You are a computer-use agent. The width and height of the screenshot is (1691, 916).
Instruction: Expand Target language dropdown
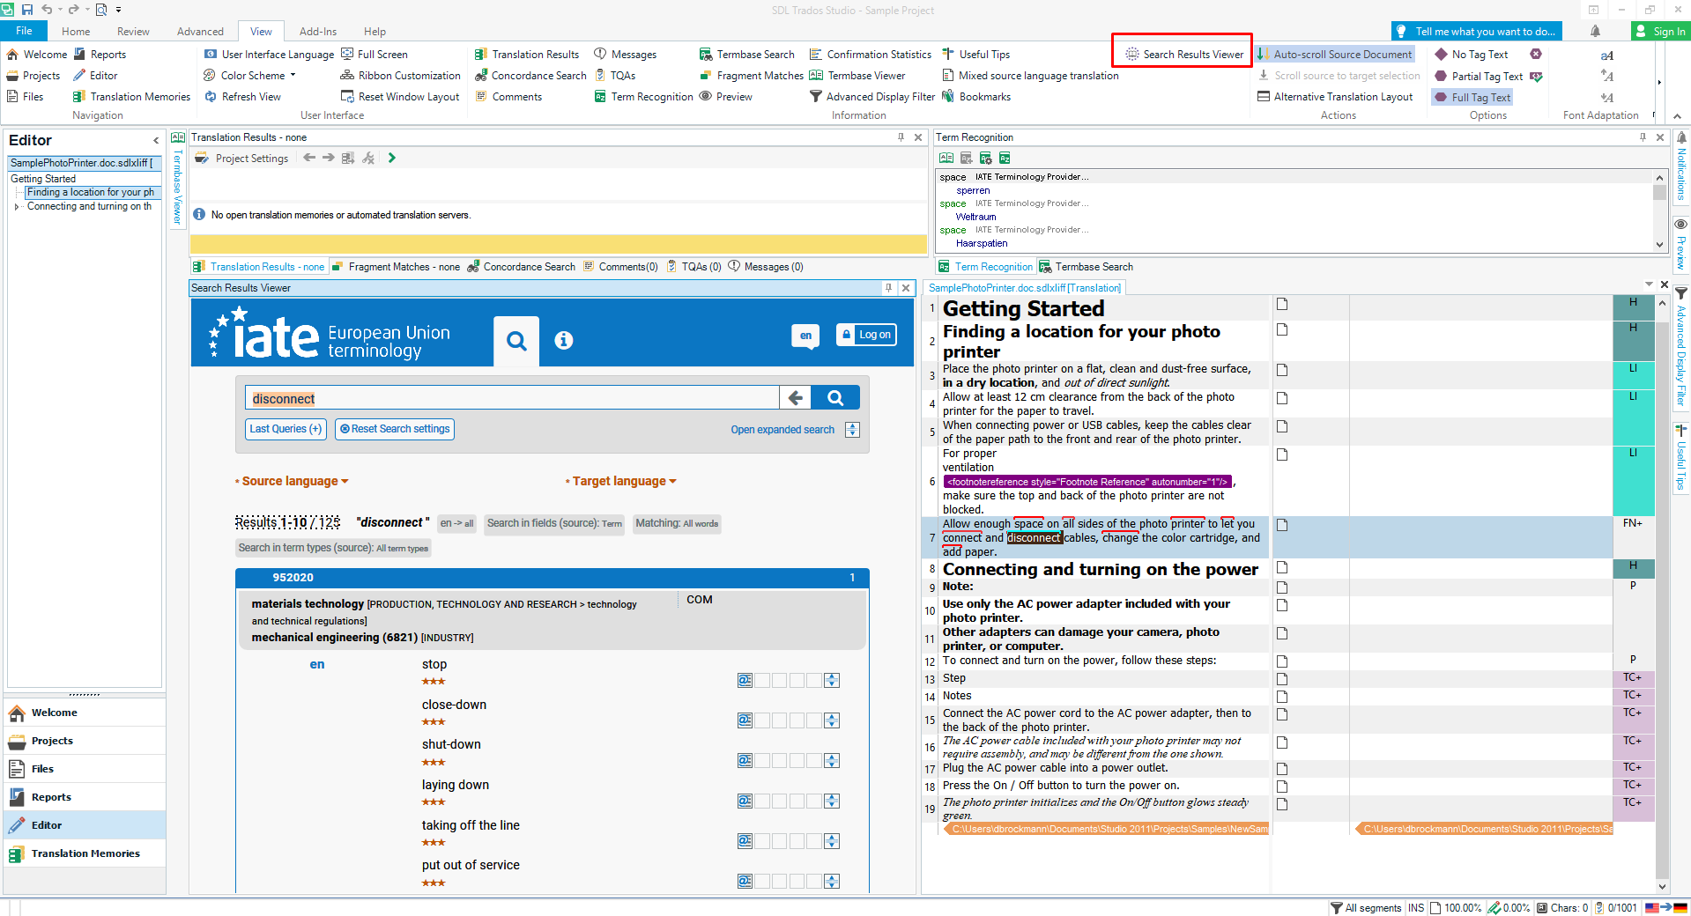623,481
